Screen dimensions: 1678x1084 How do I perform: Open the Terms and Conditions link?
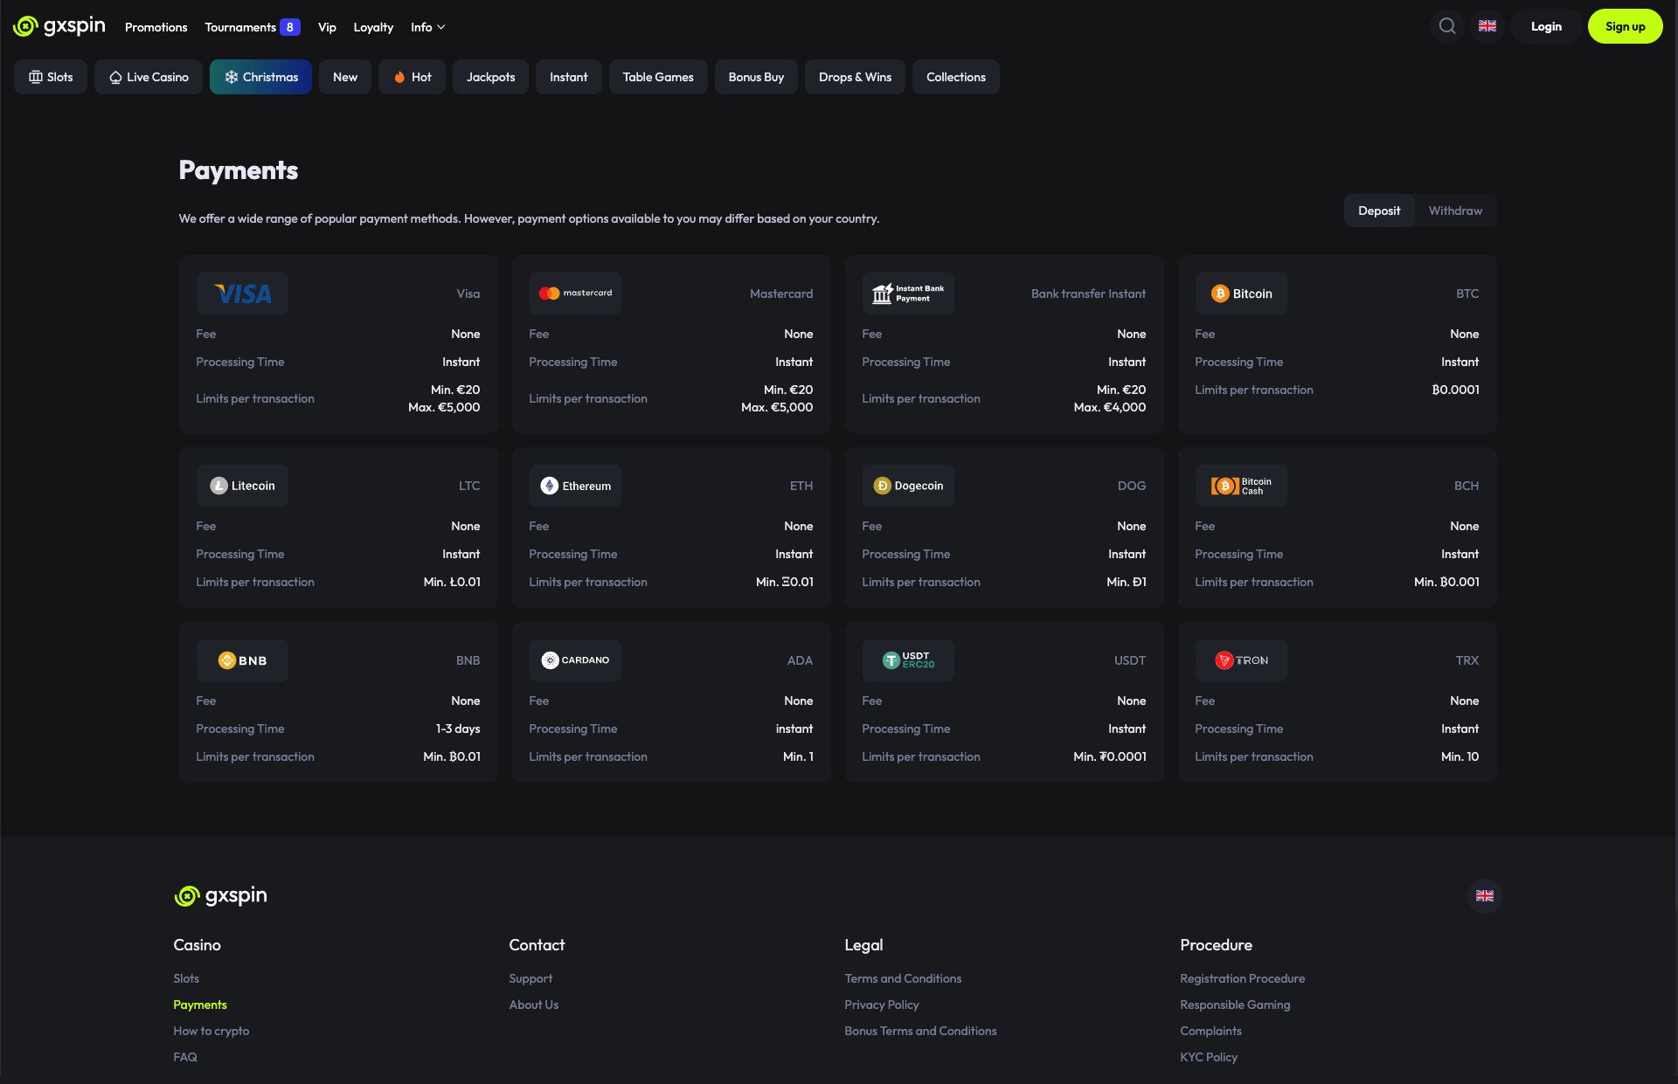coord(902,978)
